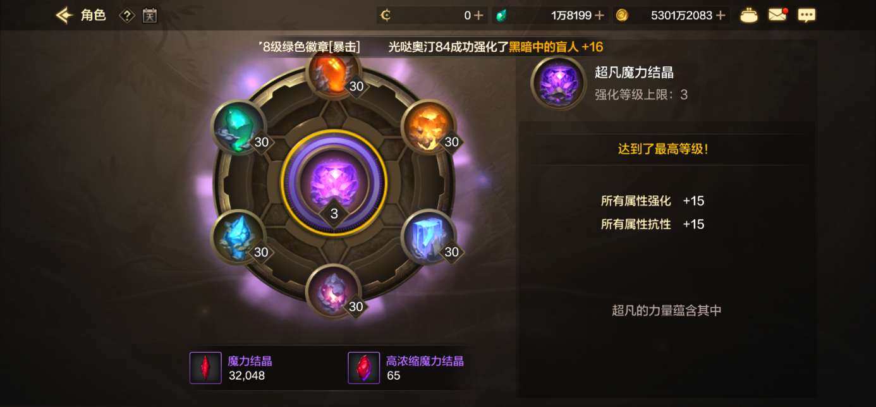Tap the 高浓缩魔力结晶 item icon
Screen dimensions: 876x407
point(364,368)
